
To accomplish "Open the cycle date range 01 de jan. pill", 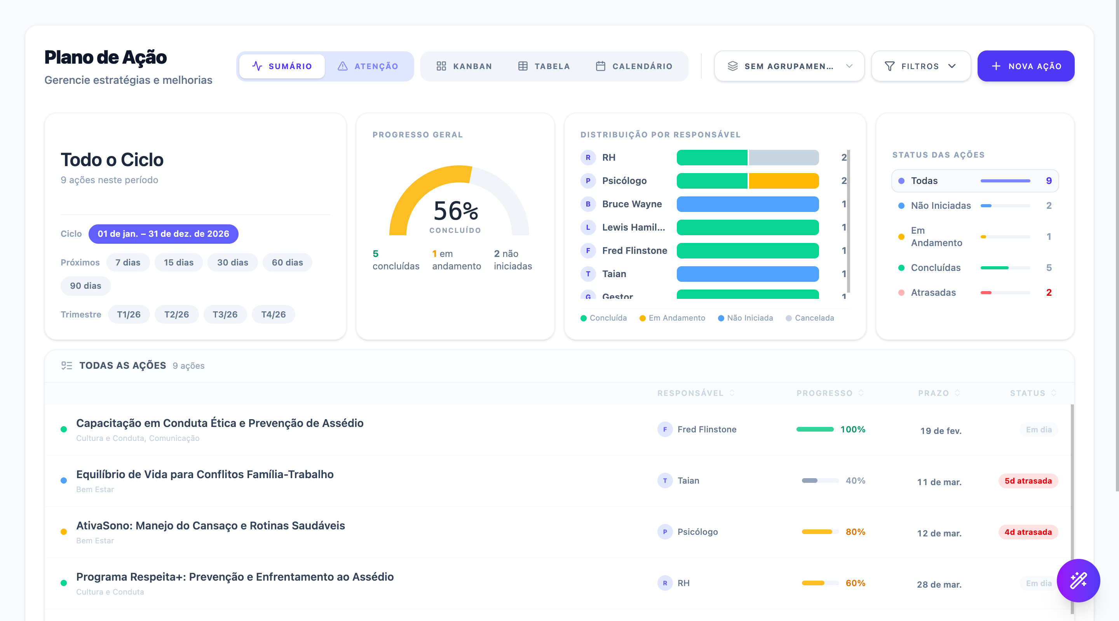I will [x=163, y=234].
